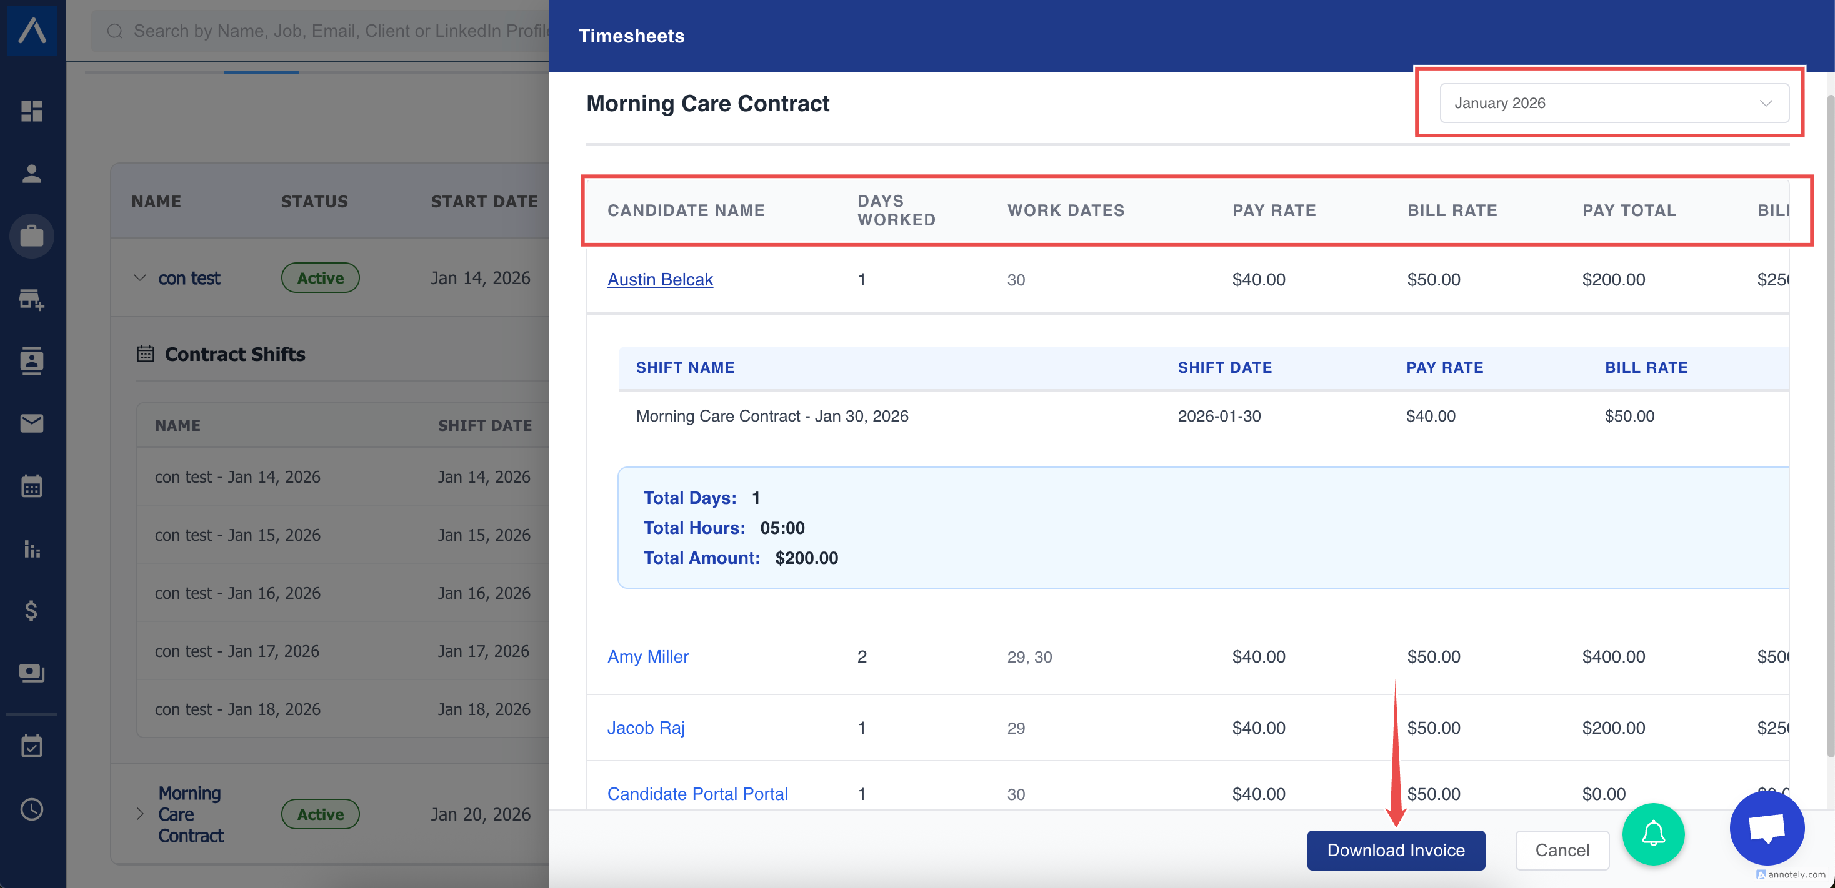Expand the Morning Care Contract row
1835x888 pixels.
tap(141, 814)
